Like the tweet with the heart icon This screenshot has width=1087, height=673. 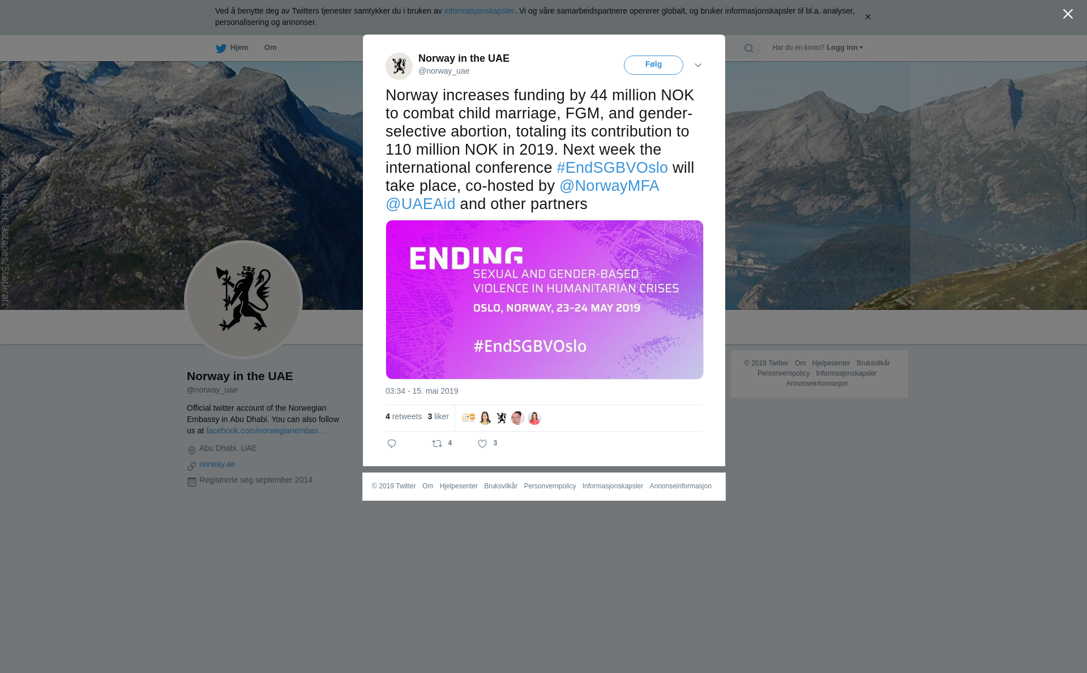[482, 444]
